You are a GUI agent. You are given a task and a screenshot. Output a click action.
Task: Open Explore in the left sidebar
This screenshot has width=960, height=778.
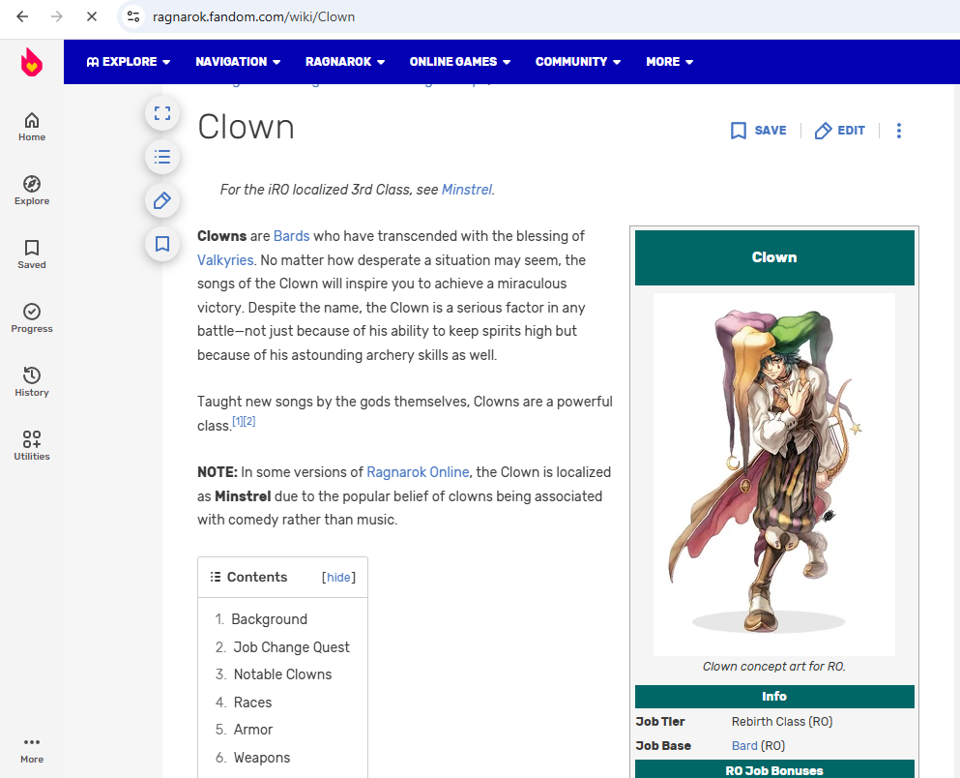coord(32,192)
